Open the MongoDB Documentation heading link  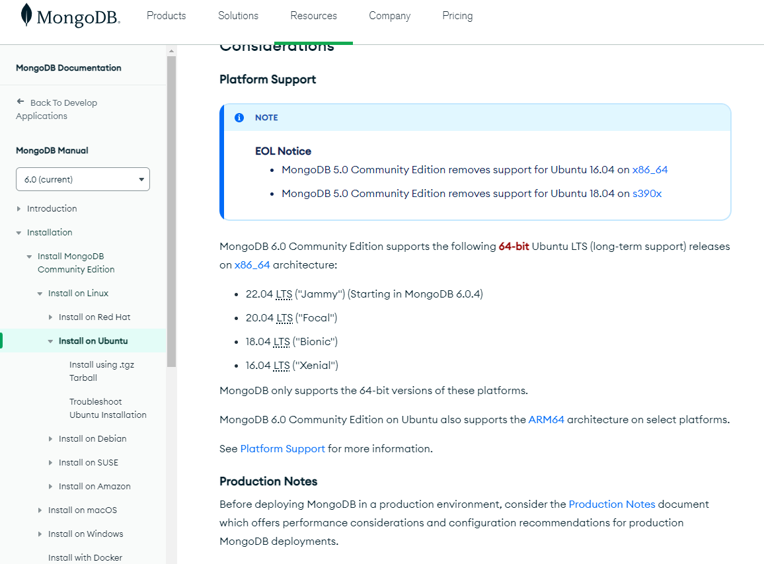69,67
